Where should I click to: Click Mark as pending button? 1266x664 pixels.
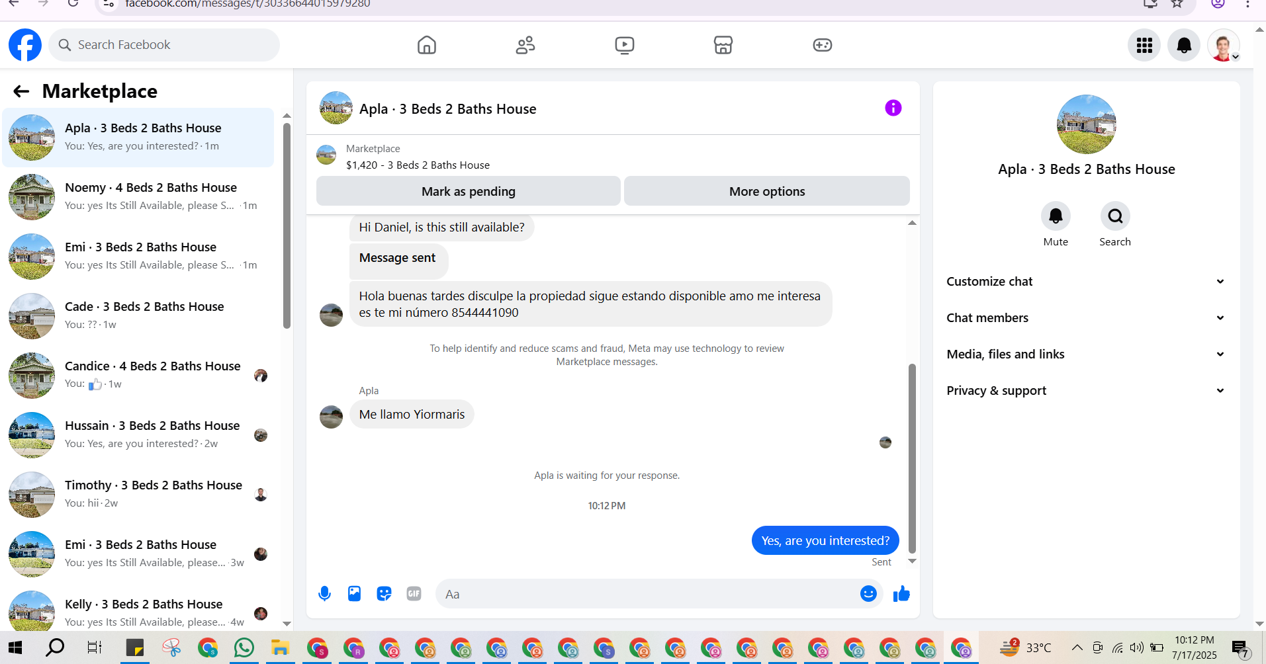[x=469, y=191]
